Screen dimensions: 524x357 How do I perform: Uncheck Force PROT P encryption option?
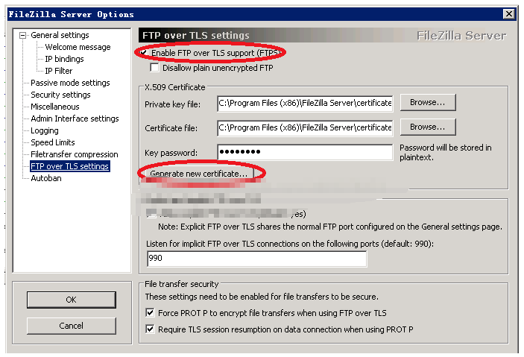point(151,313)
